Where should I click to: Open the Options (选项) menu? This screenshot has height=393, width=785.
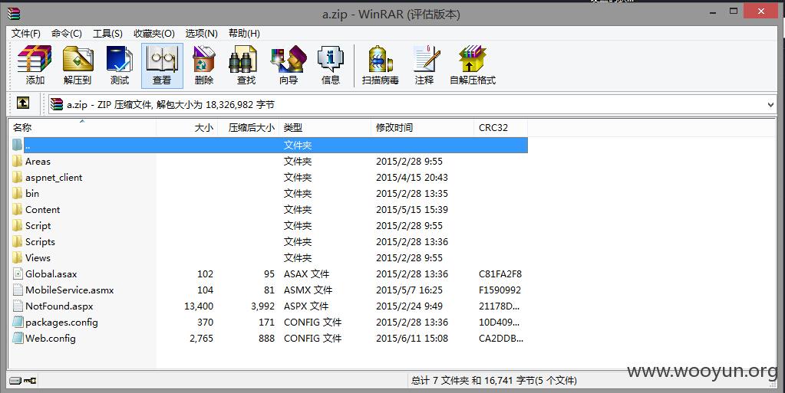(202, 34)
